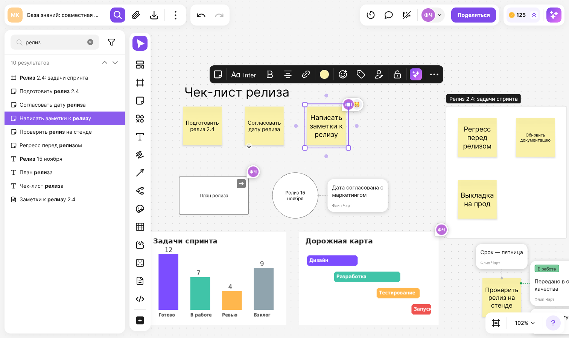Select the cursor pointer tool
This screenshot has height=338, width=569.
click(x=140, y=43)
